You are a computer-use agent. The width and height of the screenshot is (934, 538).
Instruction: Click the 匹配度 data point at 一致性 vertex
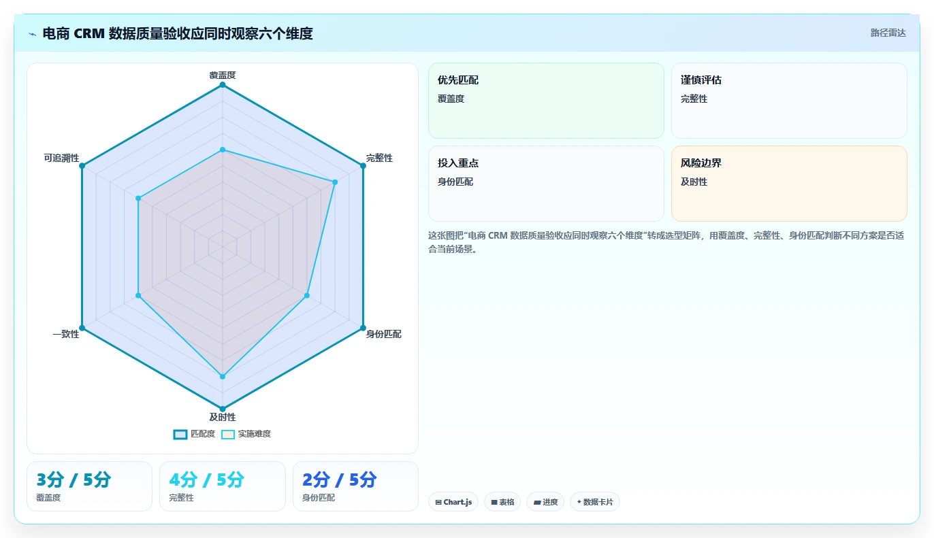click(x=82, y=328)
